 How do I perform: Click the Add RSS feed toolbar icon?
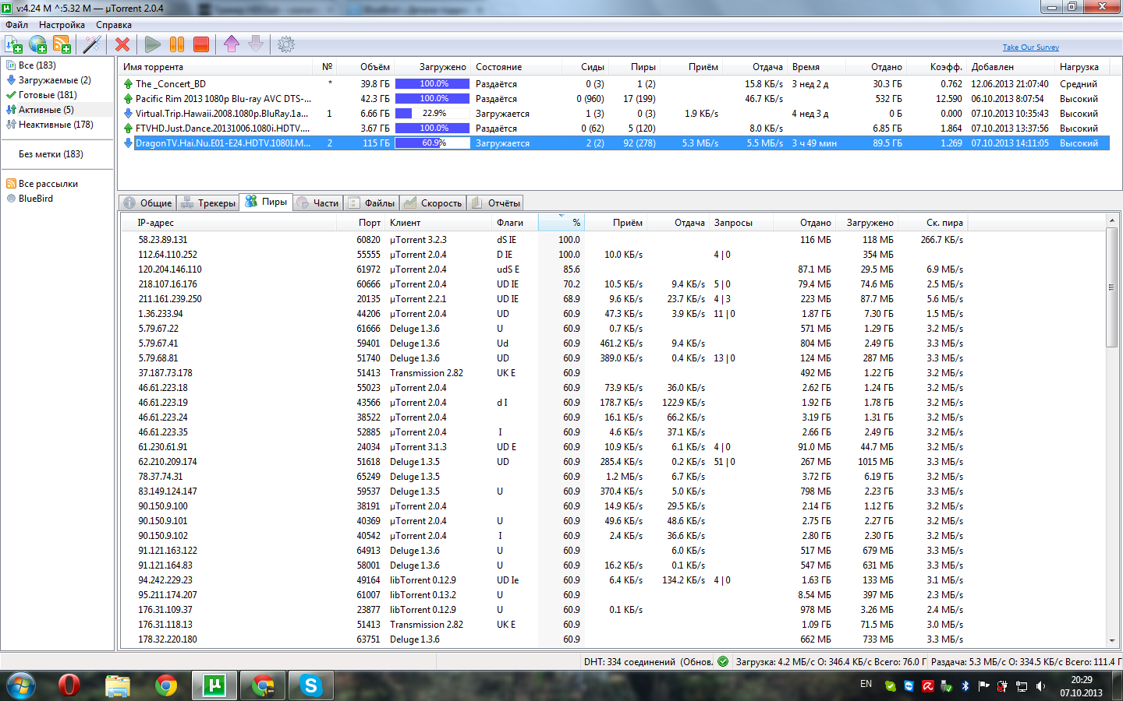point(62,45)
